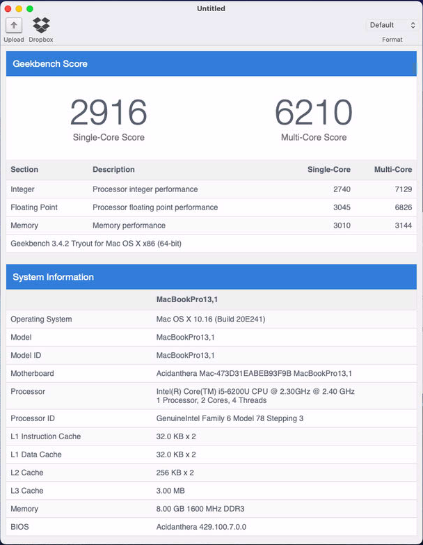Click the Memory performance description
The height and width of the screenshot is (545, 423).
(129, 226)
